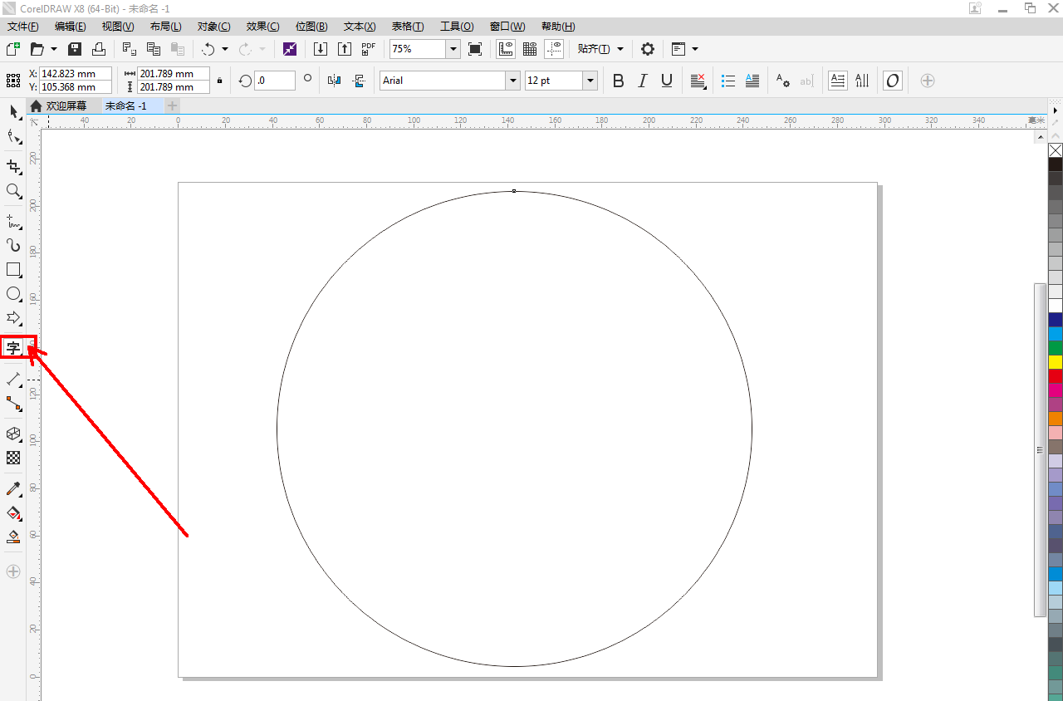Viewport: 1063px width, 701px height.
Task: Switch to the 欢迎屏幕 tab
Action: [x=66, y=106]
